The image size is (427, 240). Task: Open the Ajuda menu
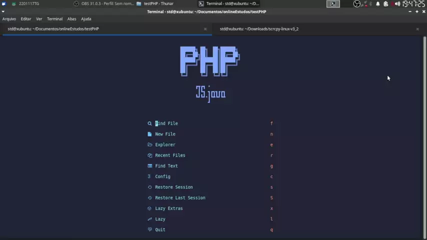86,19
